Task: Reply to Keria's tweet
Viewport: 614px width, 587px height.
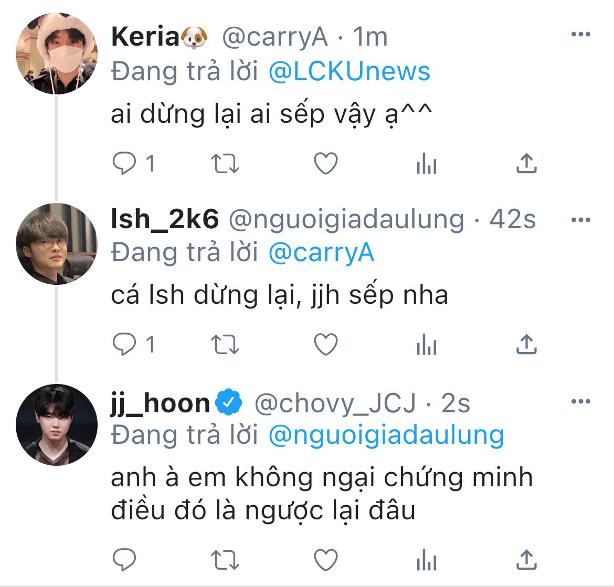Action: tap(125, 164)
